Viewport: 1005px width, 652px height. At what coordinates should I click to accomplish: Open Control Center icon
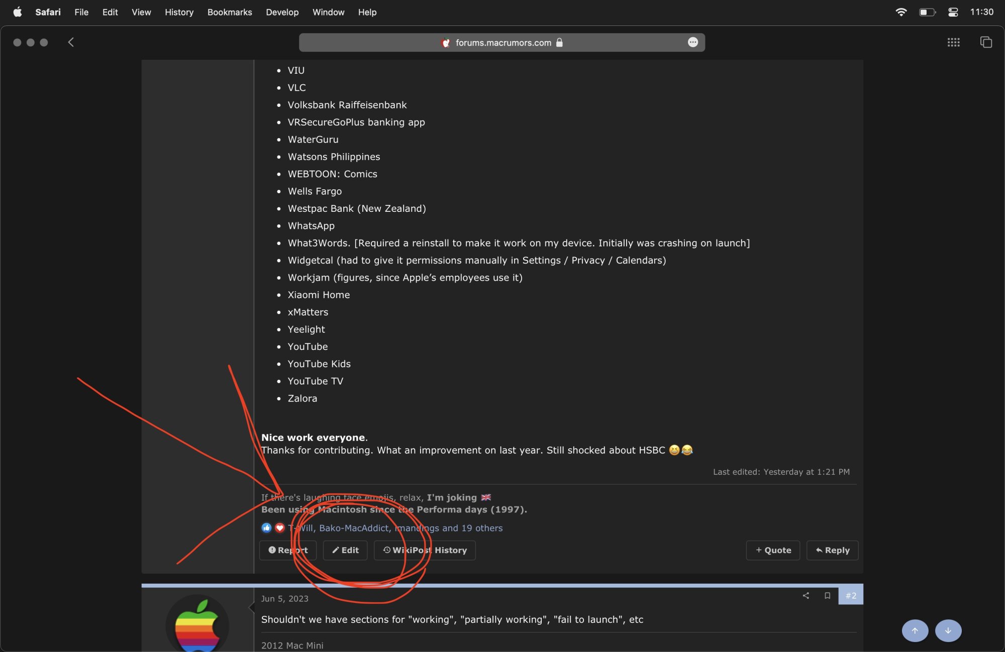(953, 12)
